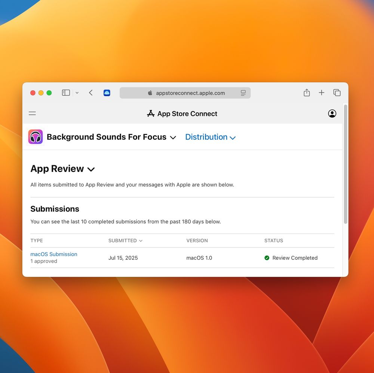This screenshot has height=373, width=374.
Task: Maximize the Safari window with the green button
Action: pyautogui.click(x=49, y=93)
